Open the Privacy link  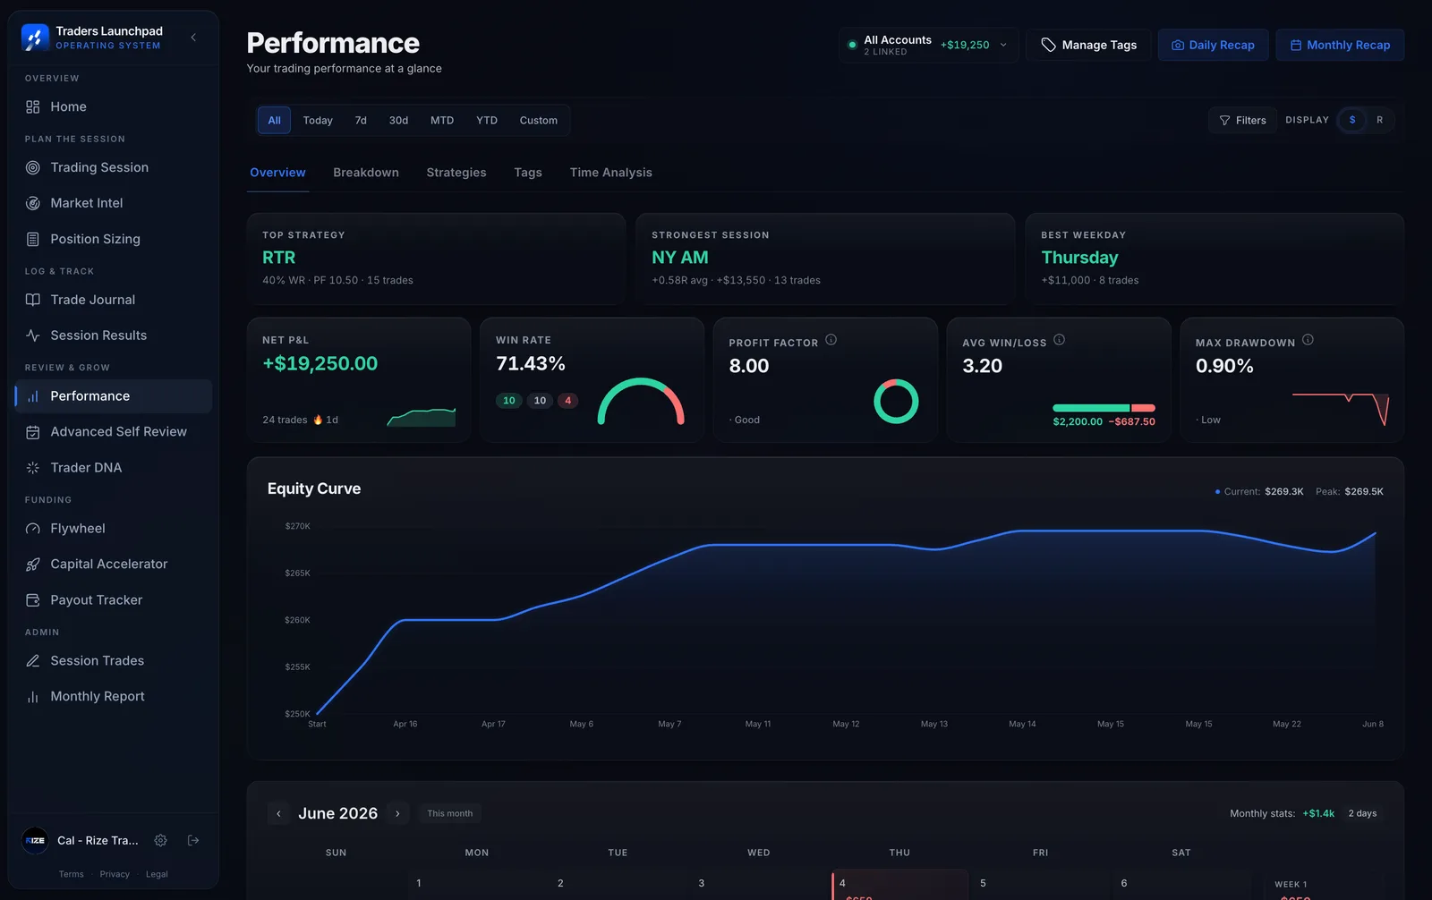tap(115, 874)
